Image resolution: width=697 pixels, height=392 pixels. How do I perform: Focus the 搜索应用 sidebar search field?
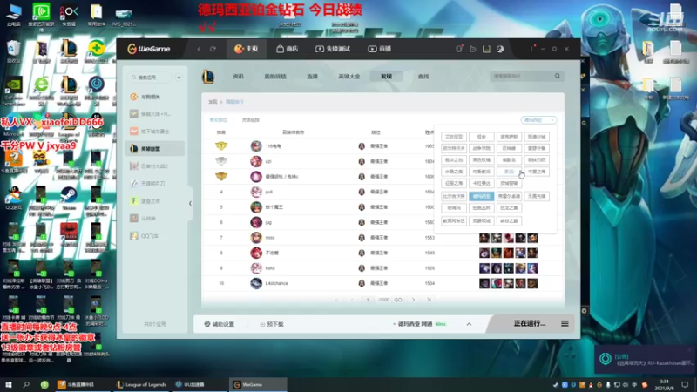150,78
